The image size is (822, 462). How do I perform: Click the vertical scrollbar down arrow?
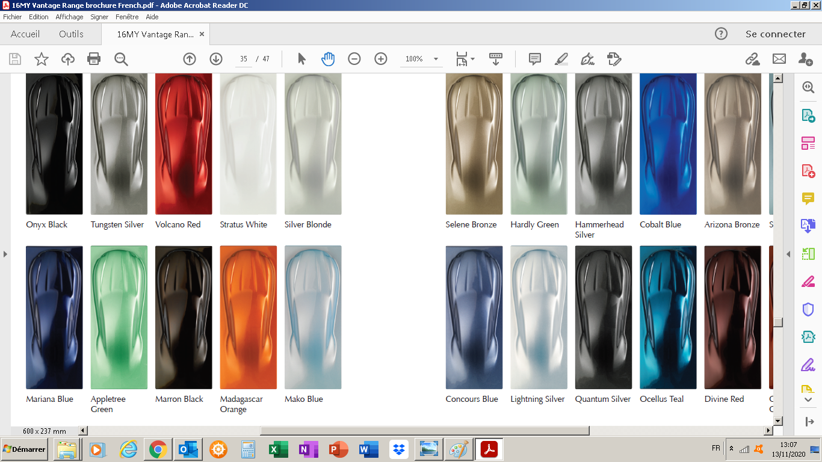click(x=778, y=420)
